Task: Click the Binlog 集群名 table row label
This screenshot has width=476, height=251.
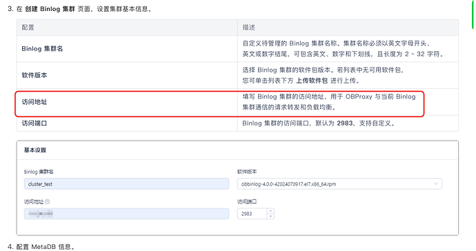Action: [42, 49]
